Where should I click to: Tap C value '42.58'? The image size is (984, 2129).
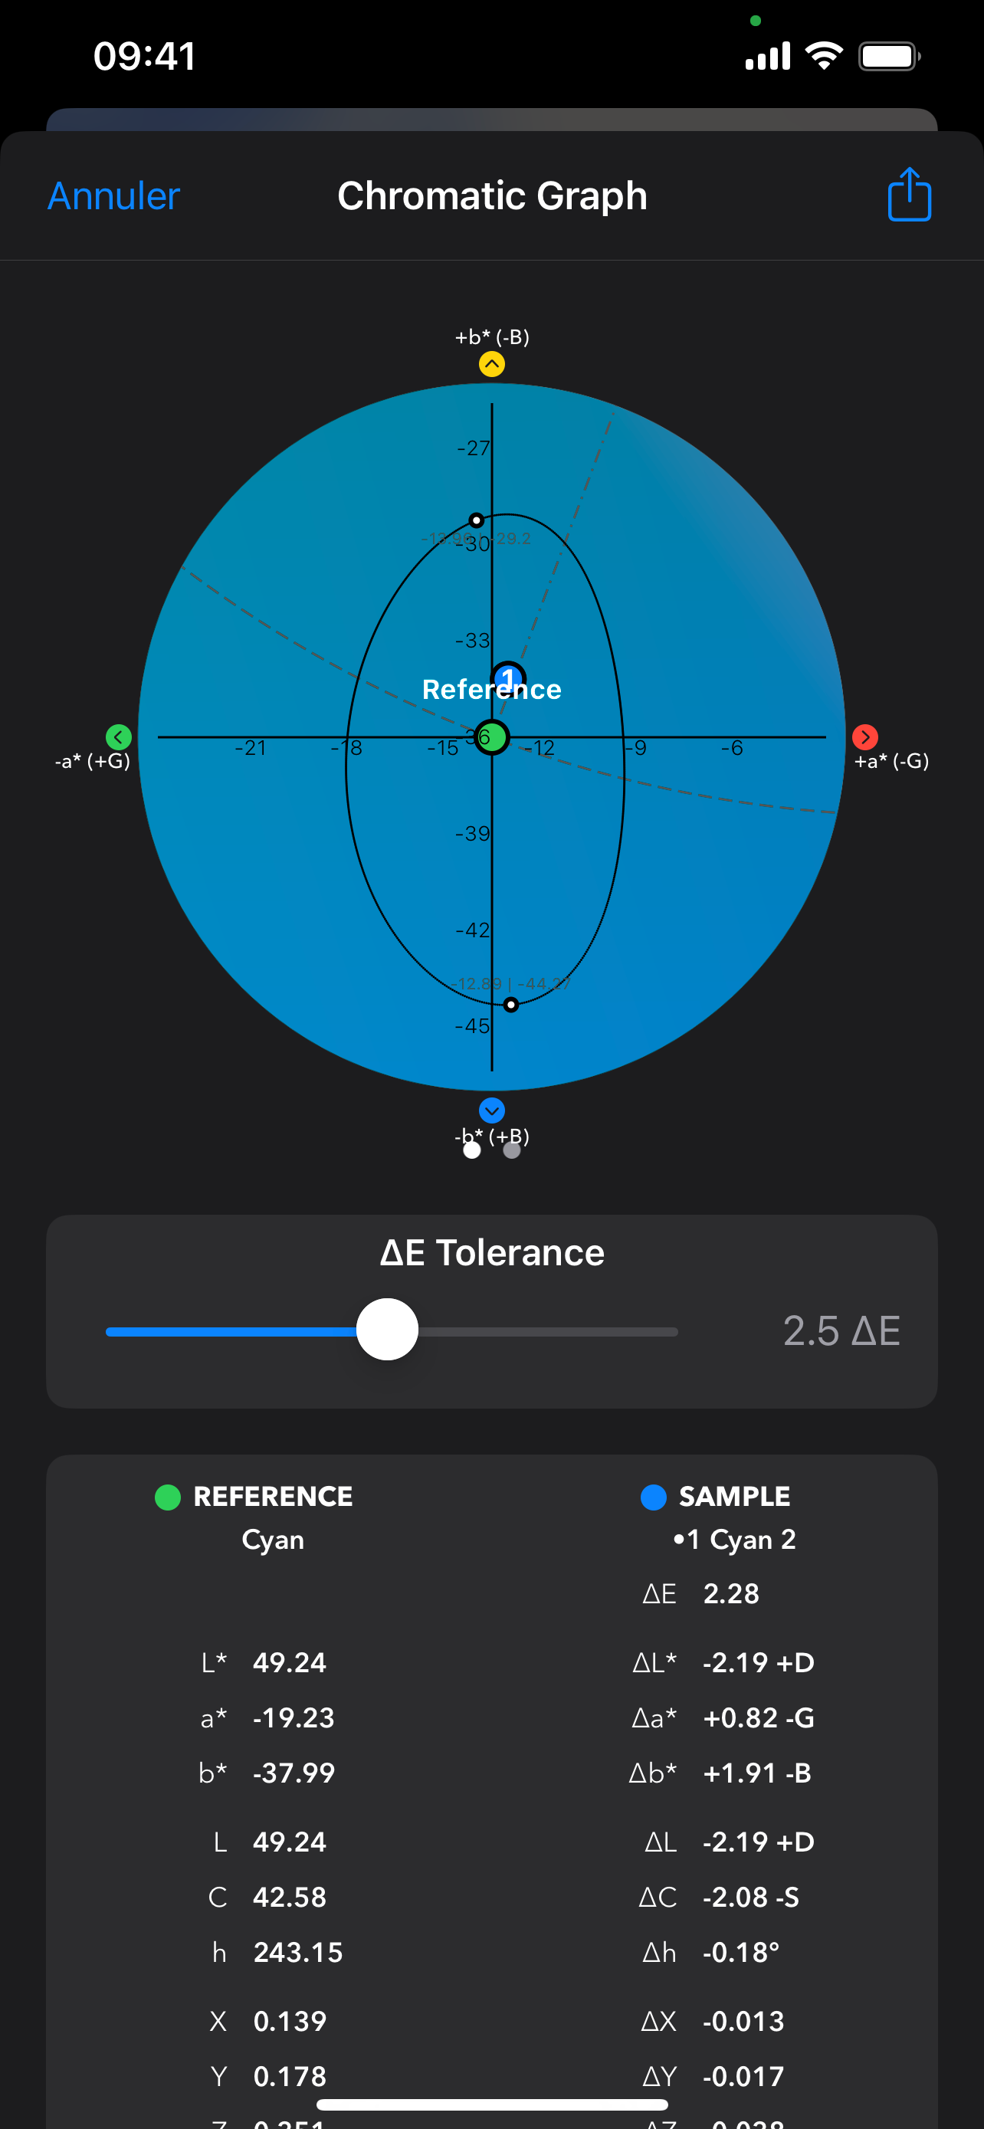click(x=289, y=1897)
